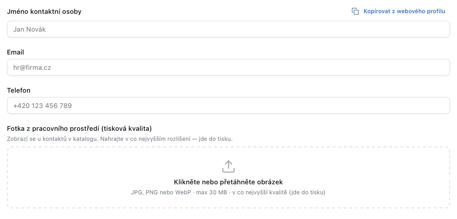Click the +420 123 456 789 placeholder field
The height and width of the screenshot is (219, 457).
228,105
